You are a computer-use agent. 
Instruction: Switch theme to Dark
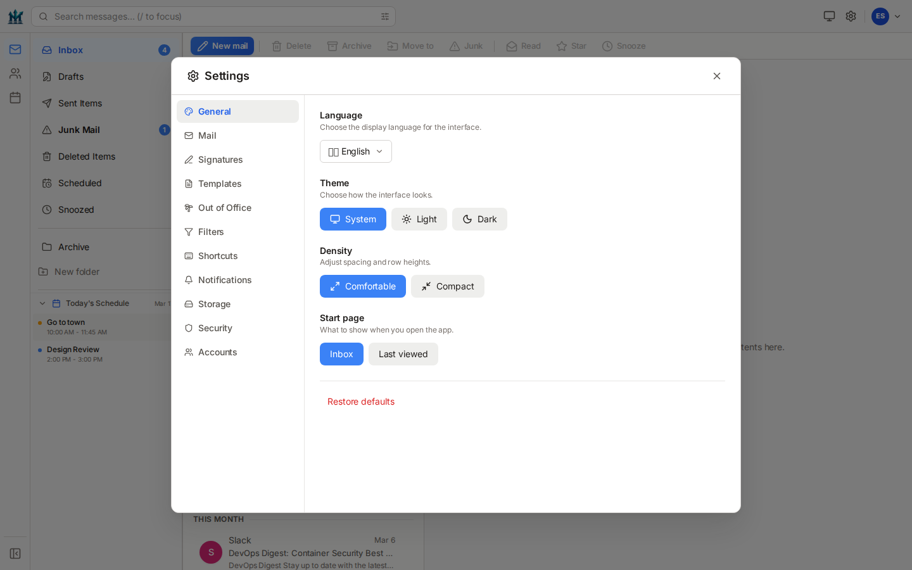pos(479,219)
